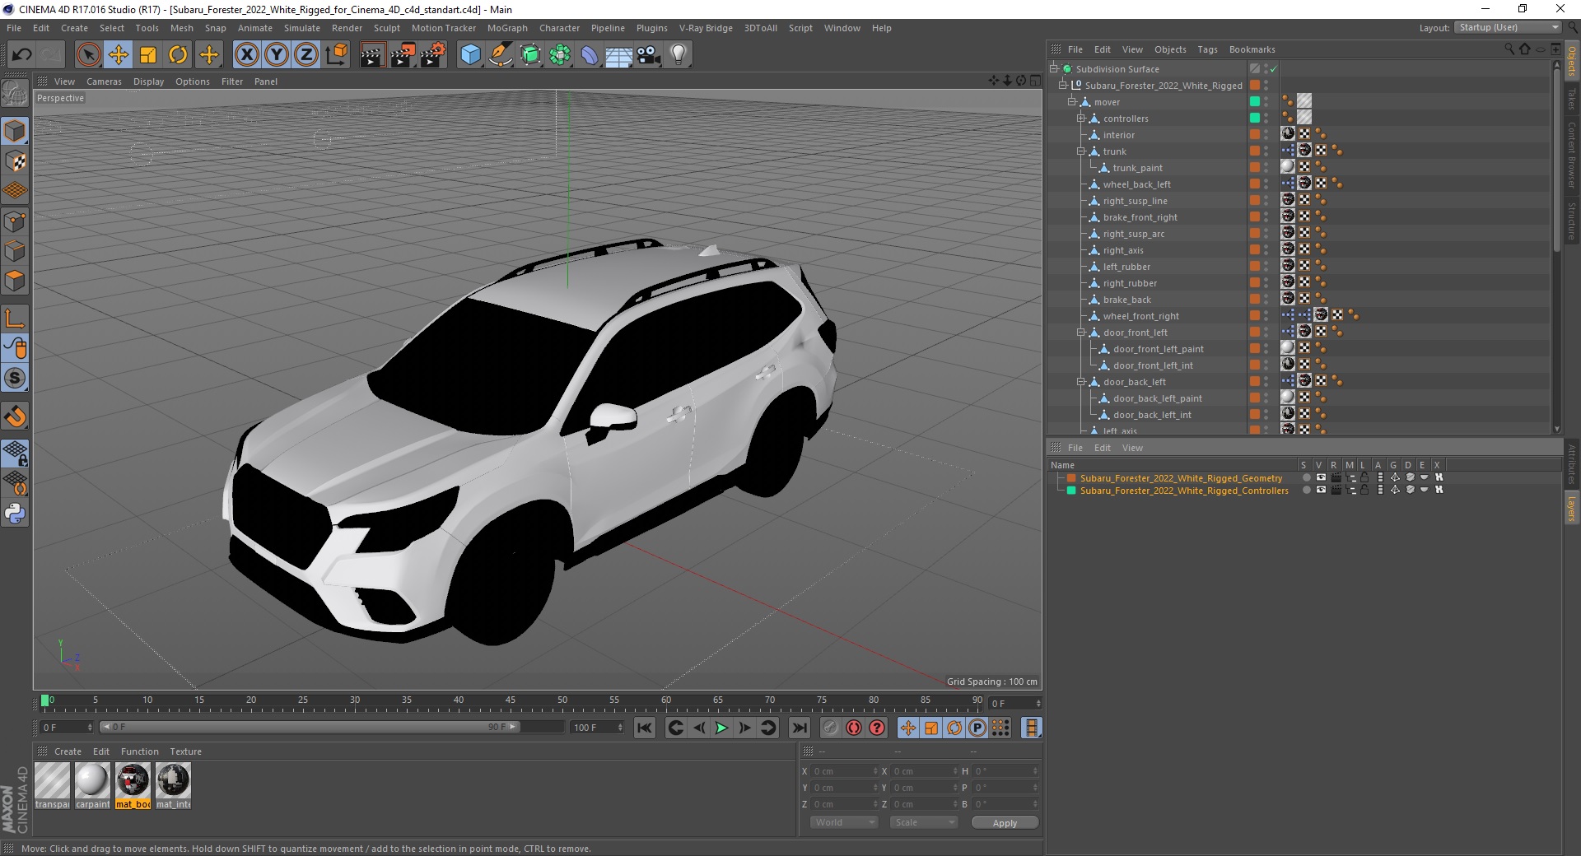Toggle Z axis lock

click(306, 55)
